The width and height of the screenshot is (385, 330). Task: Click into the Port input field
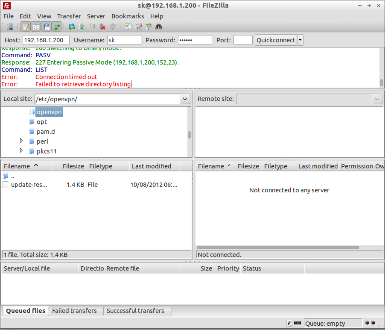pyautogui.click(x=243, y=40)
